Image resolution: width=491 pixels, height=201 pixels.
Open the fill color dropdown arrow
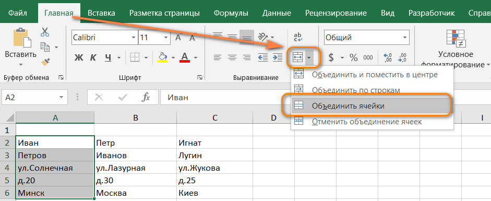tap(173, 57)
